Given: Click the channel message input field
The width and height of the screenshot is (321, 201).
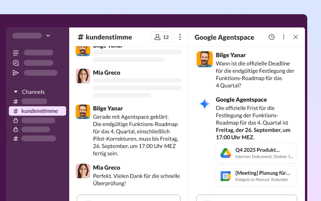Looking at the screenshot, I should point(128,198).
